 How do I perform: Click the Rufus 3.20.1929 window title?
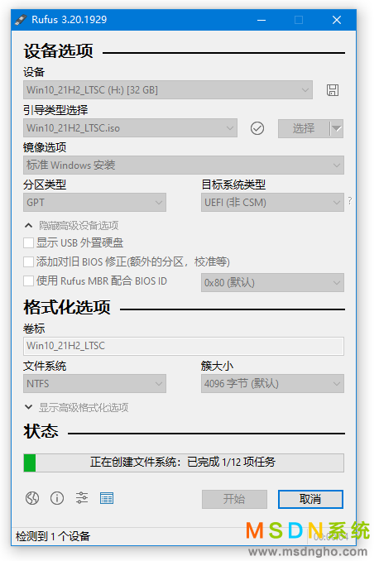[69, 19]
